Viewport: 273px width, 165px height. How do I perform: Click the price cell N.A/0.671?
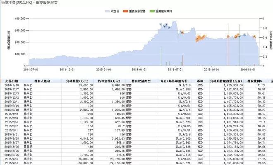(183, 163)
